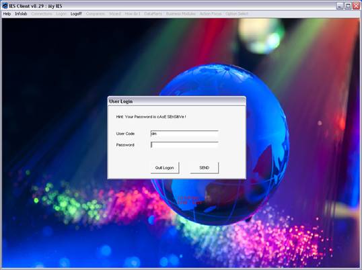The height and width of the screenshot is (270, 362).
Task: Open the DataMarts menu
Action: coord(153,14)
